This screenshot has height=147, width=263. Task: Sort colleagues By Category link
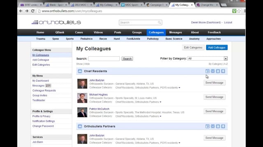[215, 64]
